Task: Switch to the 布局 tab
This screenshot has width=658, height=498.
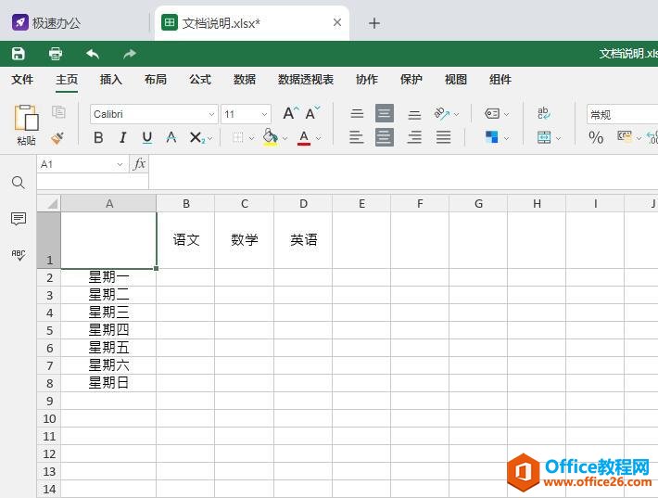Action: (x=156, y=80)
